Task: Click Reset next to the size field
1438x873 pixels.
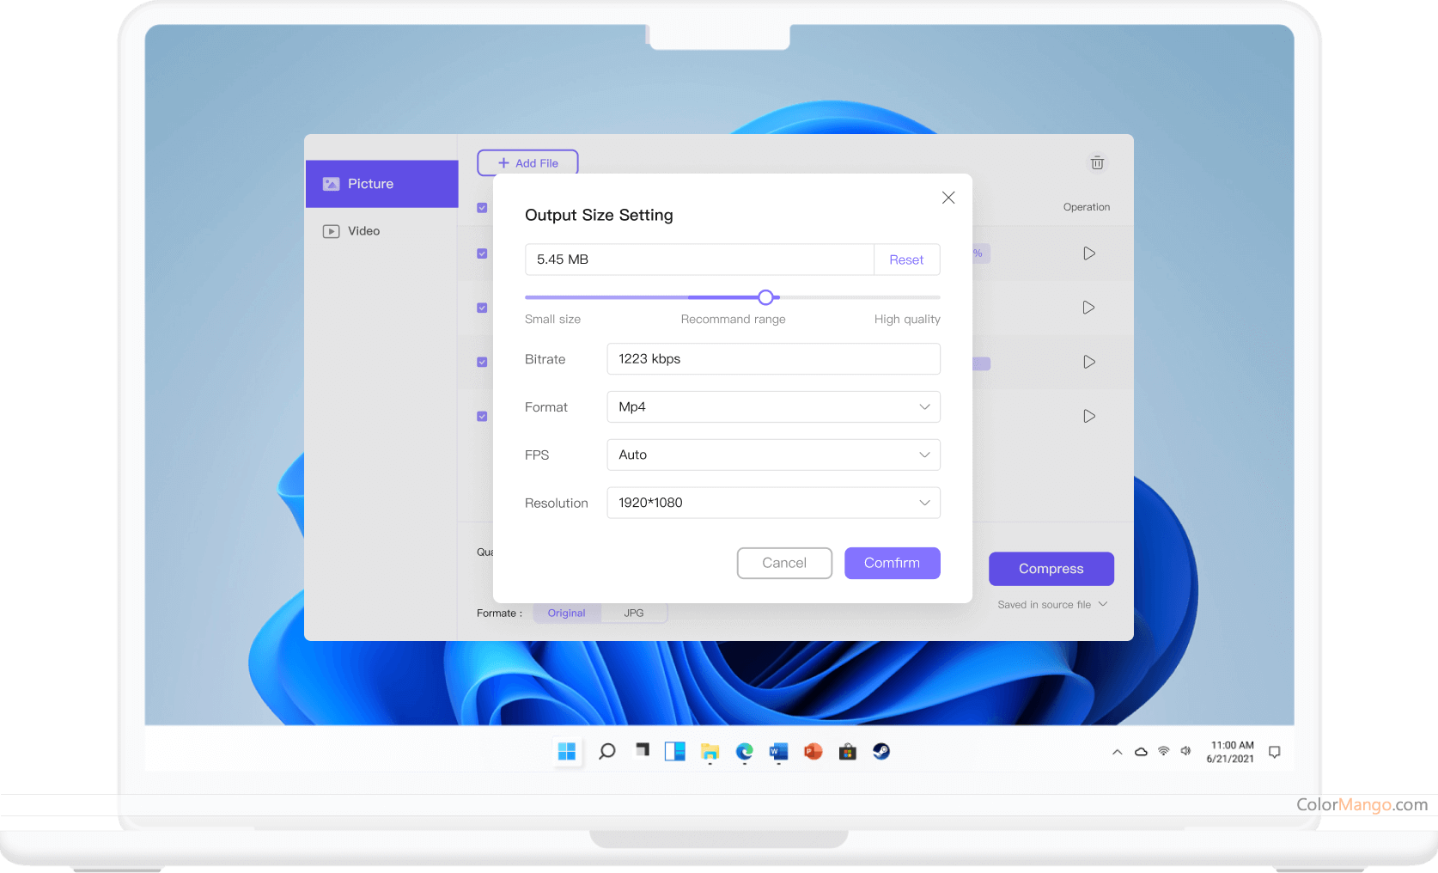Action: (x=906, y=259)
